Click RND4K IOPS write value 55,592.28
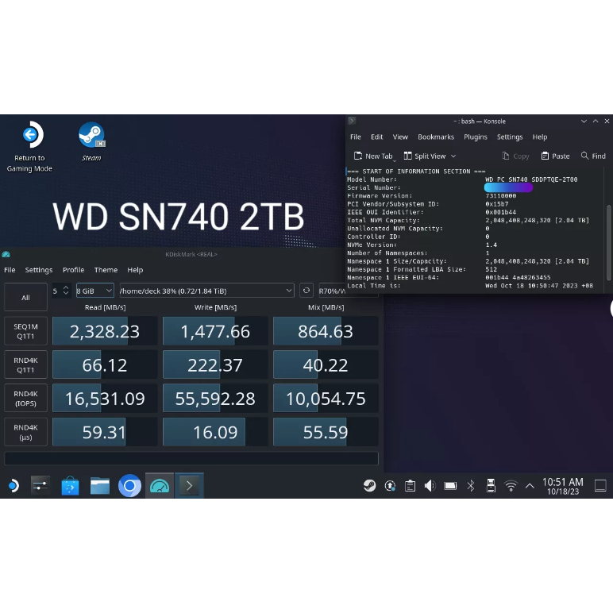This screenshot has height=613, width=613. 215,399
